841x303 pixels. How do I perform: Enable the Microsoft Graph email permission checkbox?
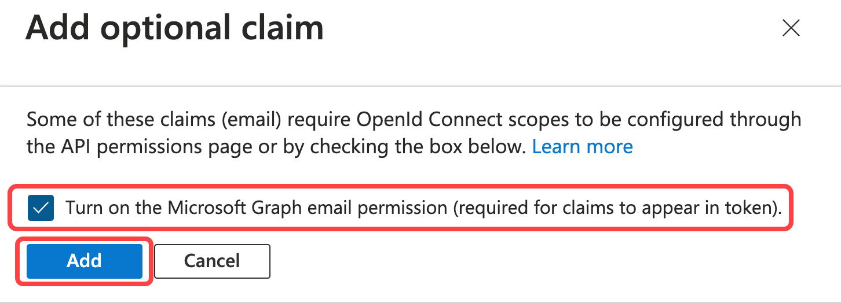pos(41,208)
